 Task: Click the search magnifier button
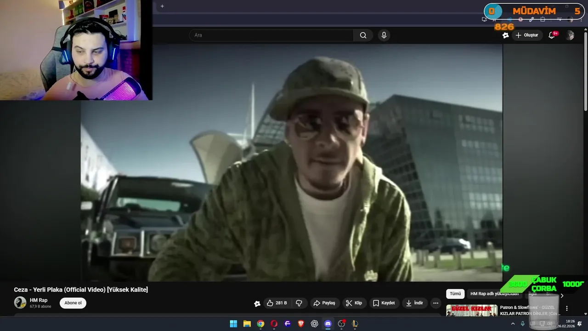363,35
